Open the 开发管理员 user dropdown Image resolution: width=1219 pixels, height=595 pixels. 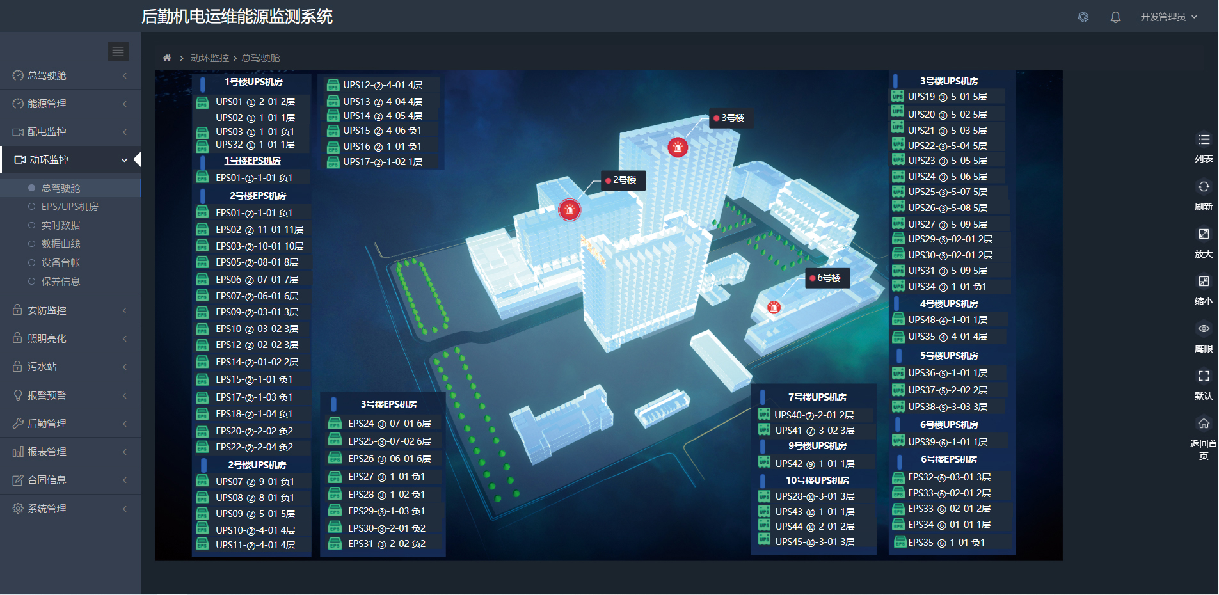point(1168,17)
